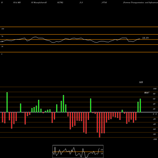Click the last green MR bar on right
The height and width of the screenshot is (158, 158).
coord(140,105)
